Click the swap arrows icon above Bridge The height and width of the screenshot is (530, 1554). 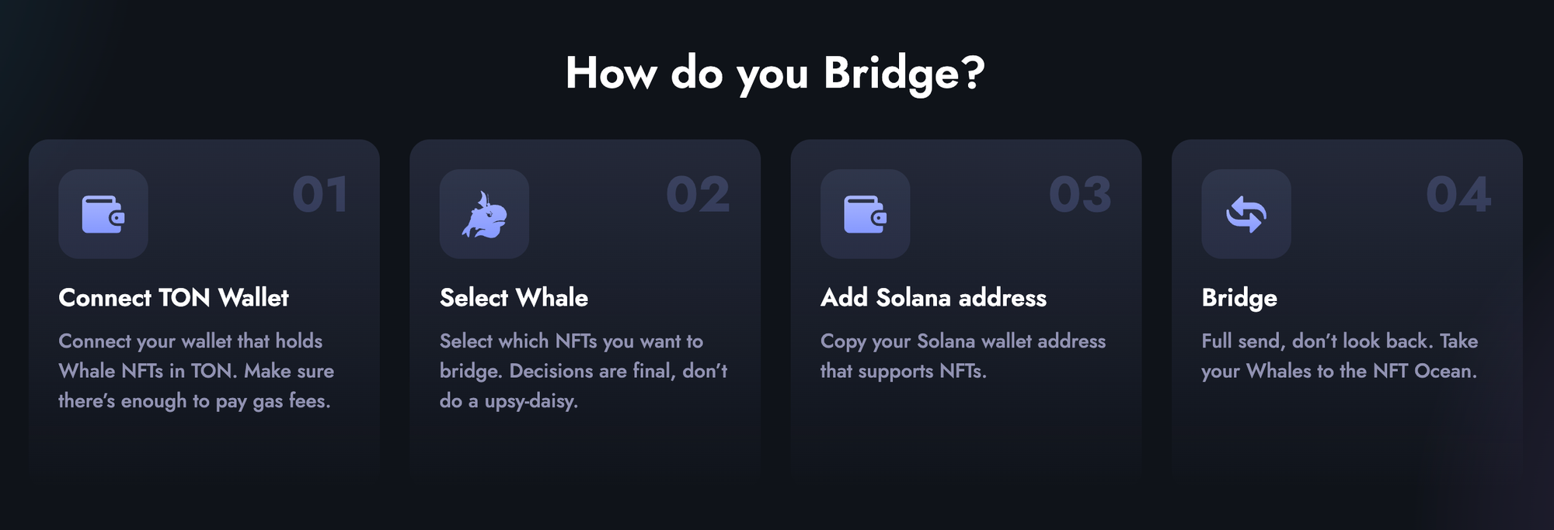(1246, 214)
